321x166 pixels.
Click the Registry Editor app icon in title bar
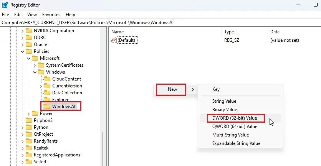(x=5, y=5)
